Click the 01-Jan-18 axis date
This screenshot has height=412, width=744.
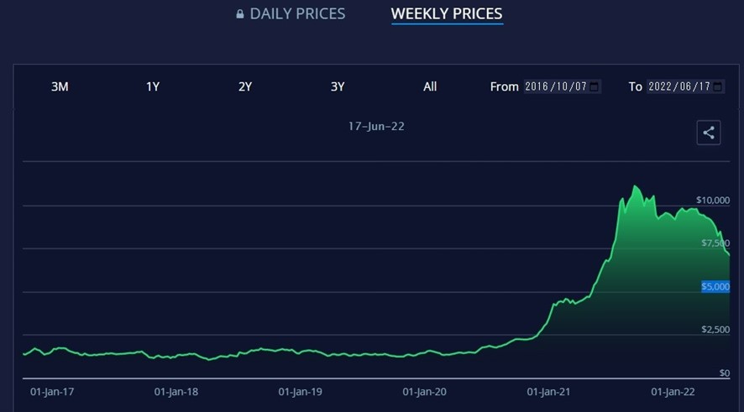(x=176, y=392)
